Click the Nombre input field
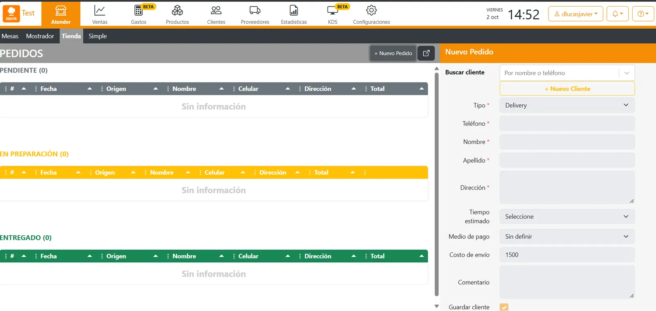 567,142
